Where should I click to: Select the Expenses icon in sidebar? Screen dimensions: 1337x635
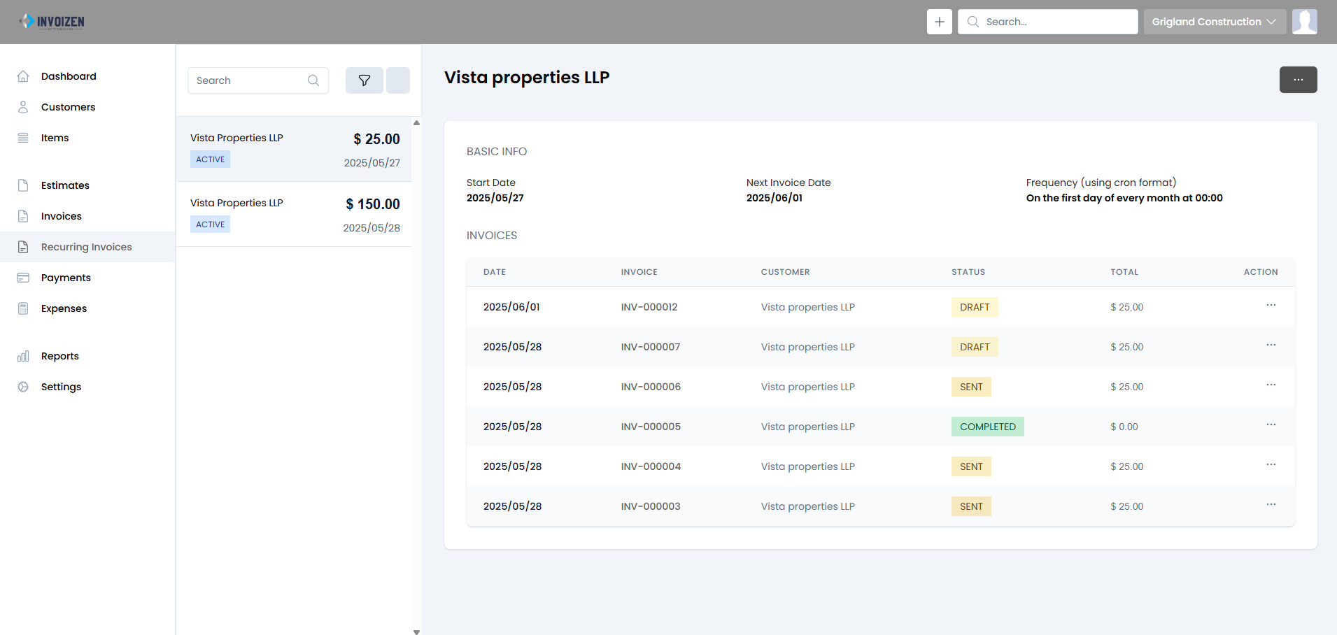[x=23, y=308]
